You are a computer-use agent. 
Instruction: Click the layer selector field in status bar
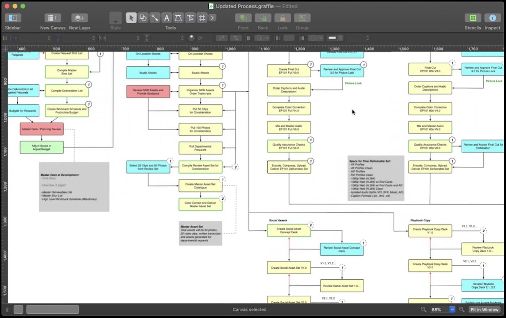[x=52, y=309]
